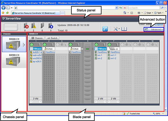Click the browser Stop icon
Image resolution: width=168 pixels, height=121 pixels.
125,8
